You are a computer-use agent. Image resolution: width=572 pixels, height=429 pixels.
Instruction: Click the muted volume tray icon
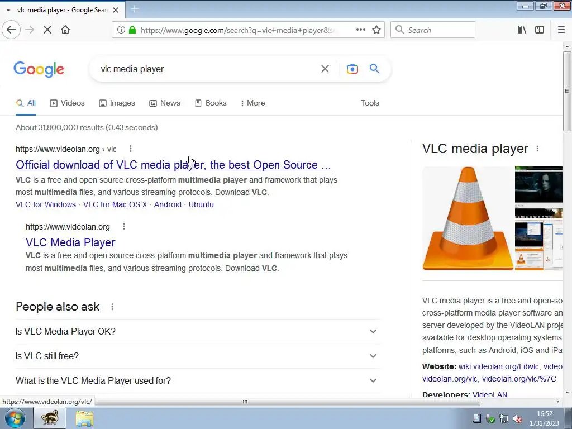pyautogui.click(x=517, y=419)
